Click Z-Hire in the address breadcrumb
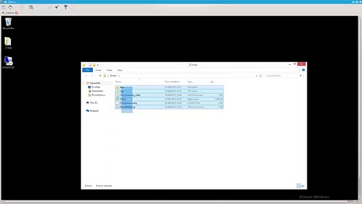The width and height of the screenshot is (362, 204). pyautogui.click(x=113, y=76)
